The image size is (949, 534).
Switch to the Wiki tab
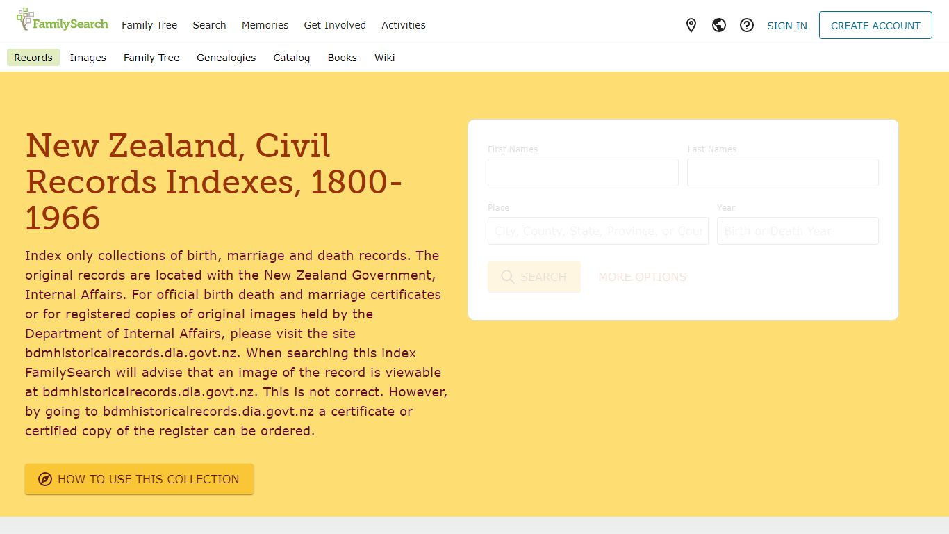click(x=385, y=58)
